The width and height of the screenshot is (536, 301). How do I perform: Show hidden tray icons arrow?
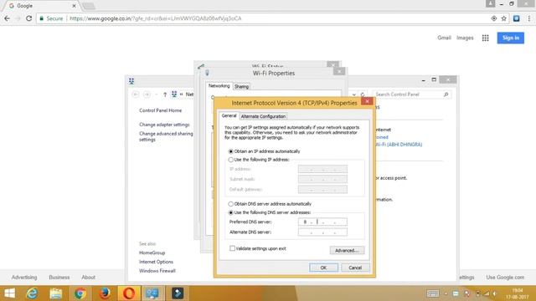[x=446, y=293]
